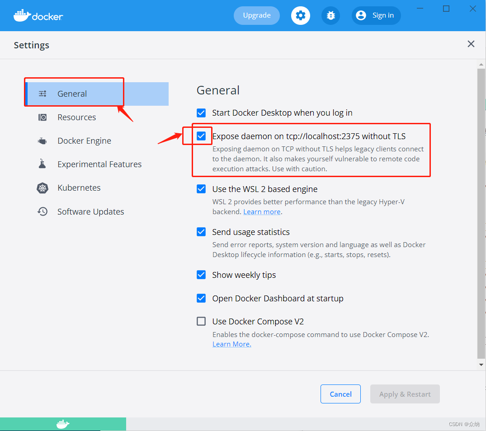Click the green progress bar at bottom
This screenshot has height=431, width=486.
[63, 424]
